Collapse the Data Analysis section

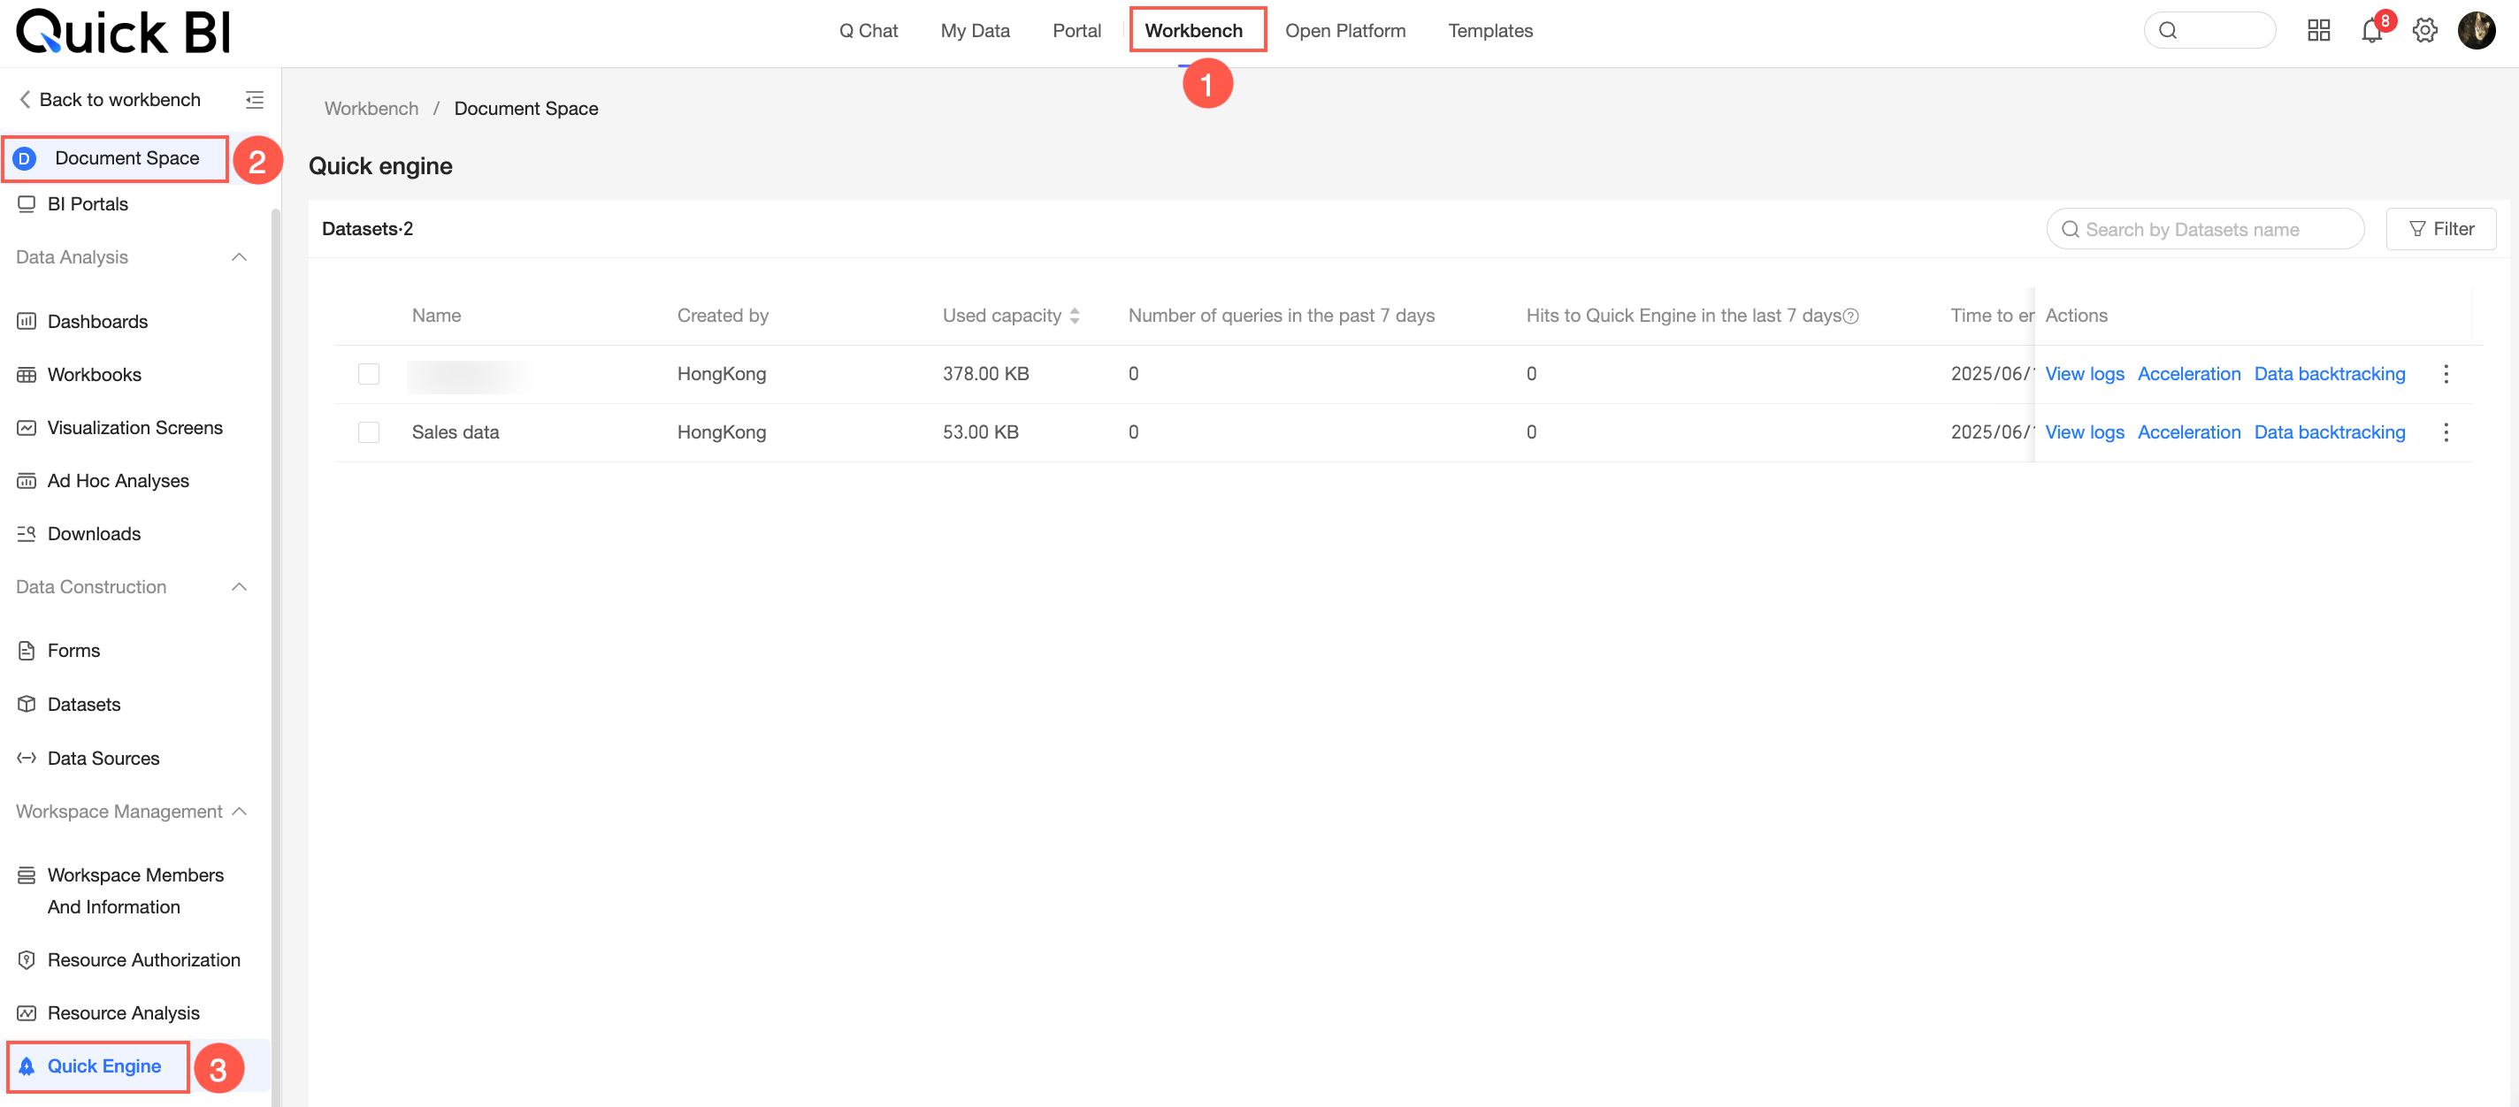(239, 257)
